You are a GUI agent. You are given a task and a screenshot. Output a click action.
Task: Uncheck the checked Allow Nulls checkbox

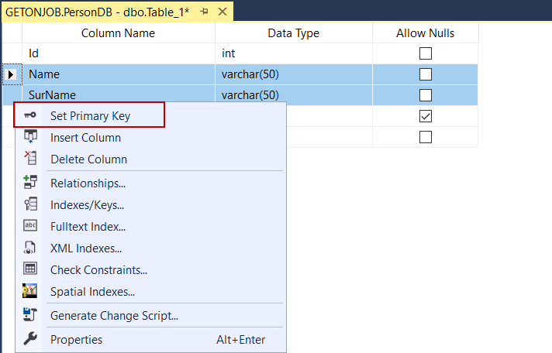tap(425, 116)
